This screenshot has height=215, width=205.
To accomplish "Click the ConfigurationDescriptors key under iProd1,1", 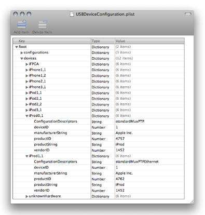I will click(x=56, y=162).
